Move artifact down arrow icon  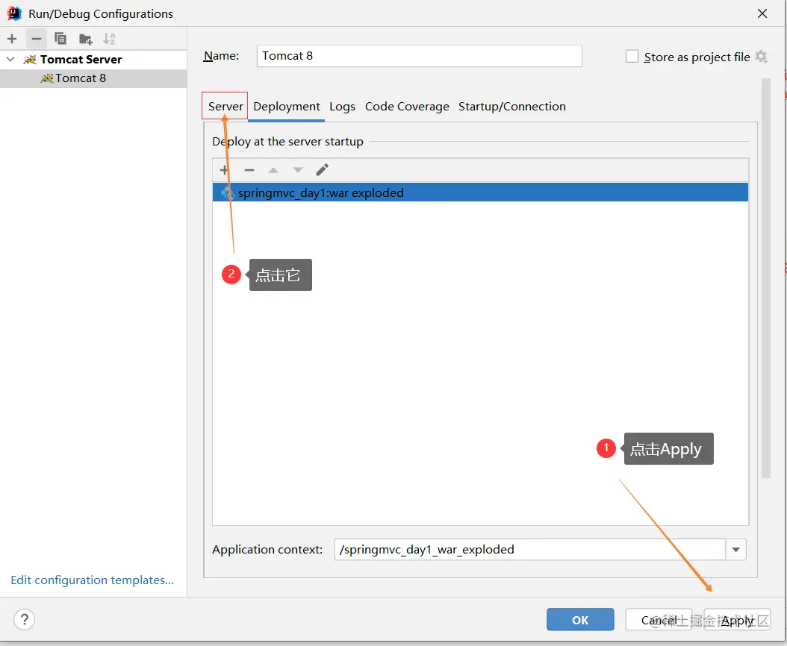pos(298,170)
